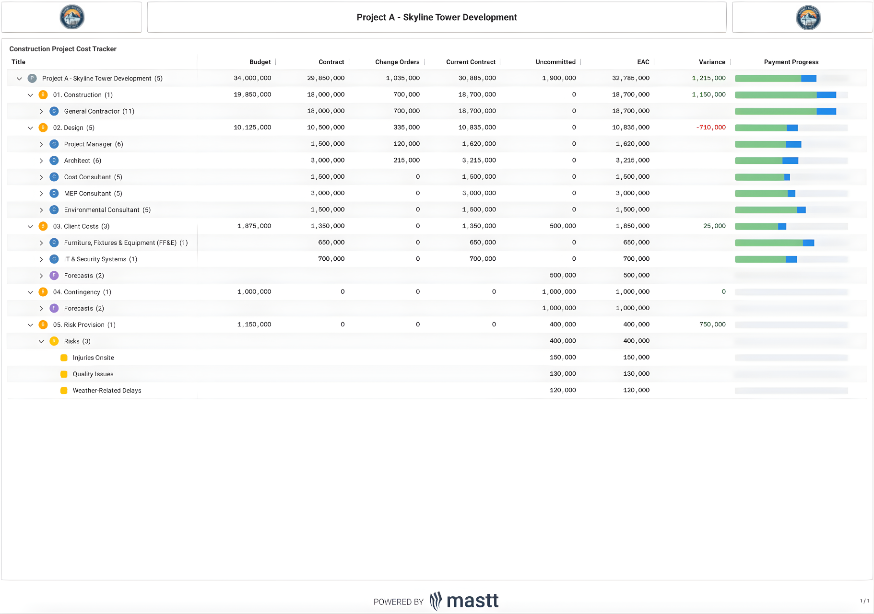The width and height of the screenshot is (874, 614).
Task: Expand the General Contractor tree item
Action: (x=42, y=111)
